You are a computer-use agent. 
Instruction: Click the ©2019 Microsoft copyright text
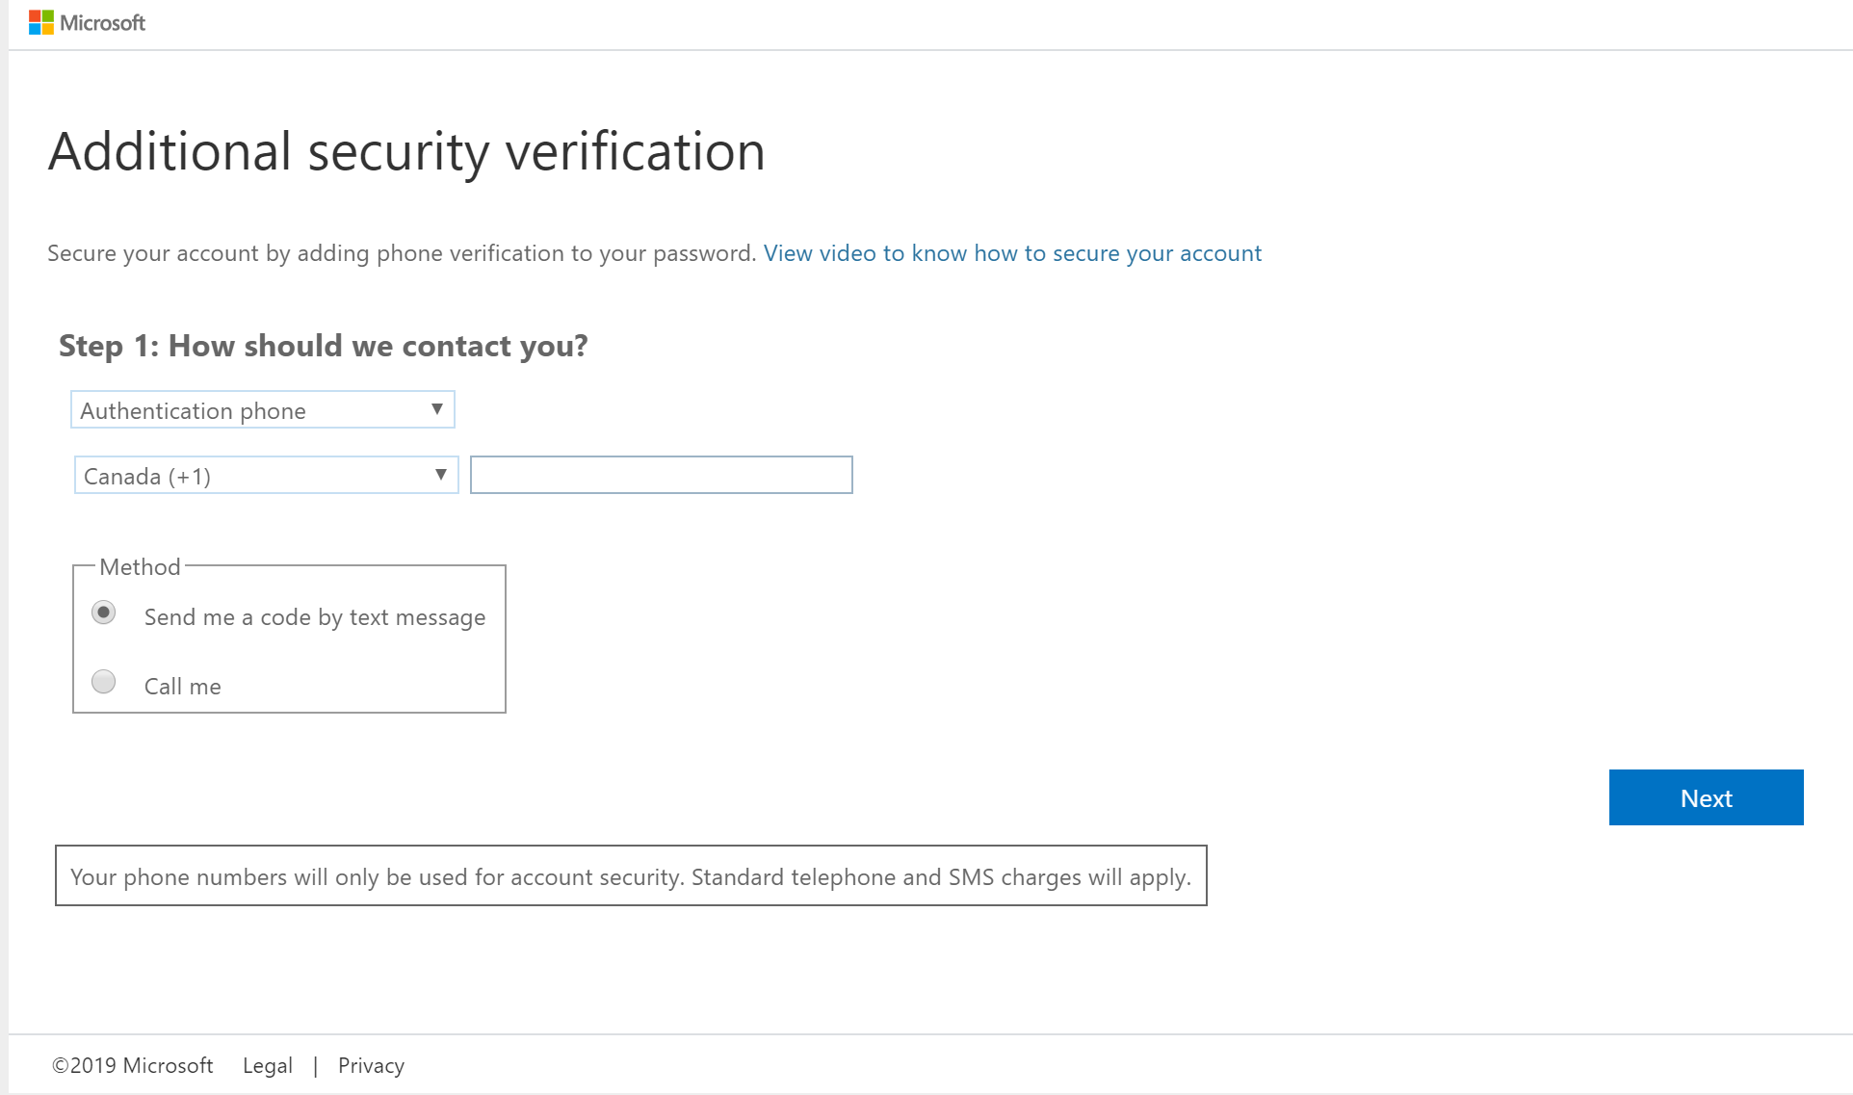click(x=133, y=1066)
